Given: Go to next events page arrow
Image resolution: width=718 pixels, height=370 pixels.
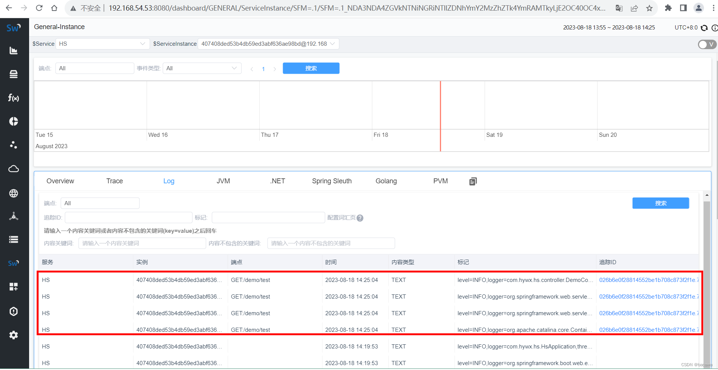Looking at the screenshot, I should pos(275,69).
